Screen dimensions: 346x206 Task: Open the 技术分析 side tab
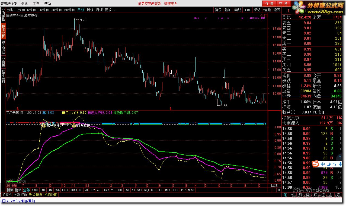coord(3,31)
